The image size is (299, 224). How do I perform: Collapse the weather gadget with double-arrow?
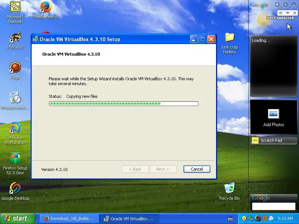281,13
